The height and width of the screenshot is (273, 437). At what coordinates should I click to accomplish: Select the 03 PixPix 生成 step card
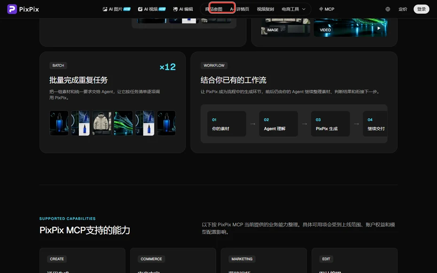tap(330, 124)
